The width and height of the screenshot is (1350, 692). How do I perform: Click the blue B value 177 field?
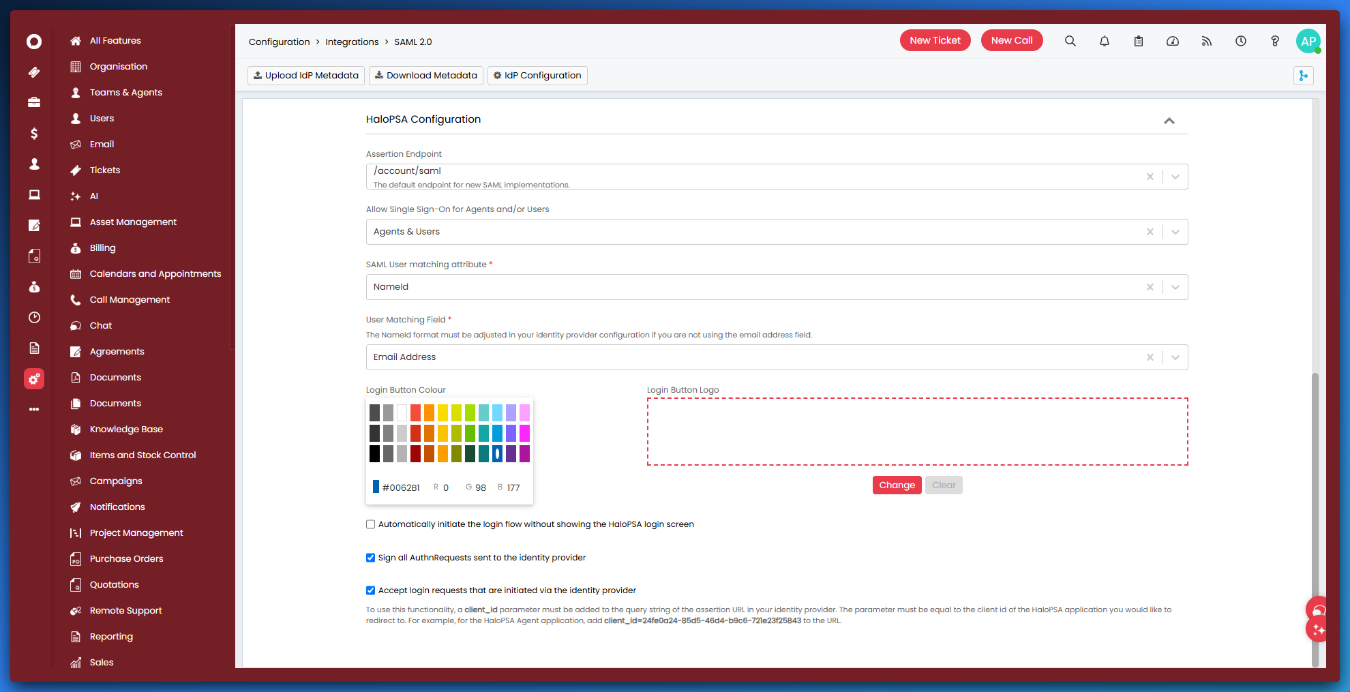[513, 488]
